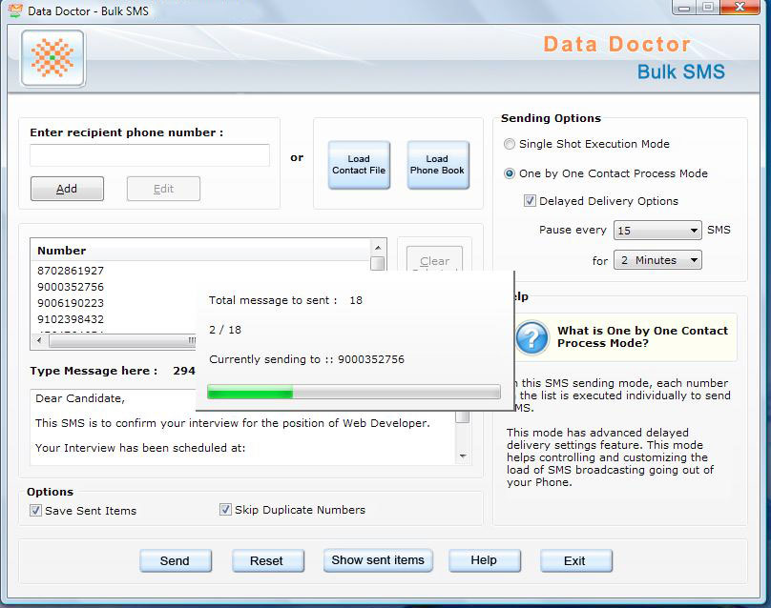Image resolution: width=771 pixels, height=608 pixels.
Task: Click number list horizontal scroll left arrow
Action: [39, 340]
